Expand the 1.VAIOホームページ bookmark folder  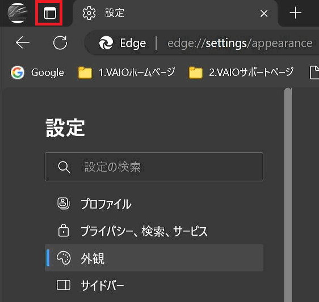pos(127,73)
